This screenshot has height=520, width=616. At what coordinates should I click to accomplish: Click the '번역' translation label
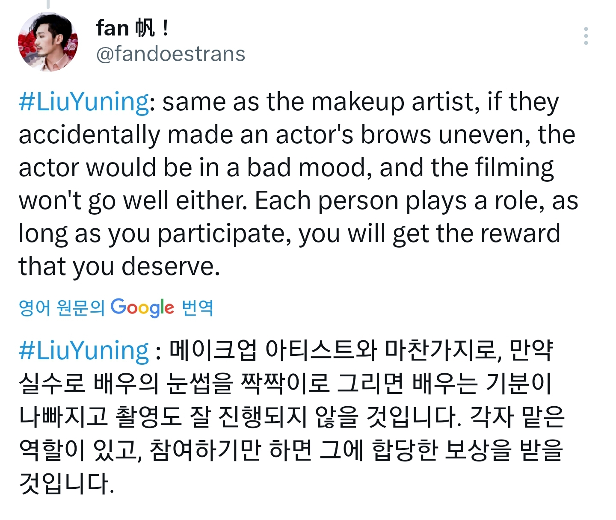tap(197, 307)
